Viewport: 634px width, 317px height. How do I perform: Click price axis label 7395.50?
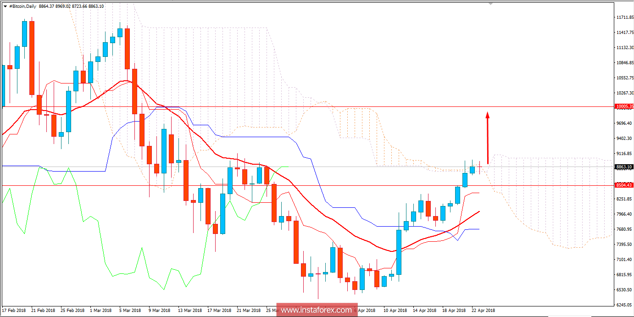pyautogui.click(x=625, y=245)
